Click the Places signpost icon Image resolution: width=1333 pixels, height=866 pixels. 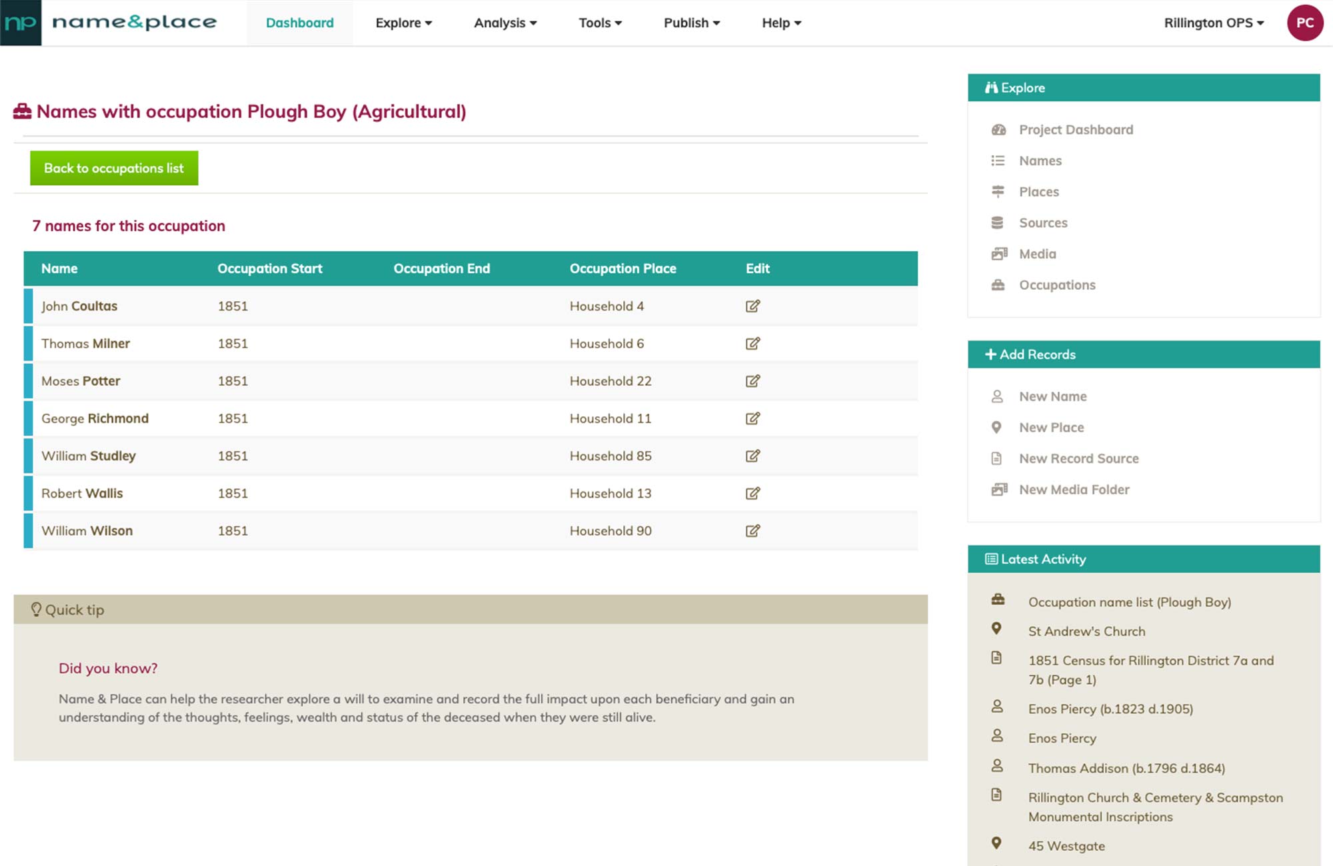(x=998, y=191)
